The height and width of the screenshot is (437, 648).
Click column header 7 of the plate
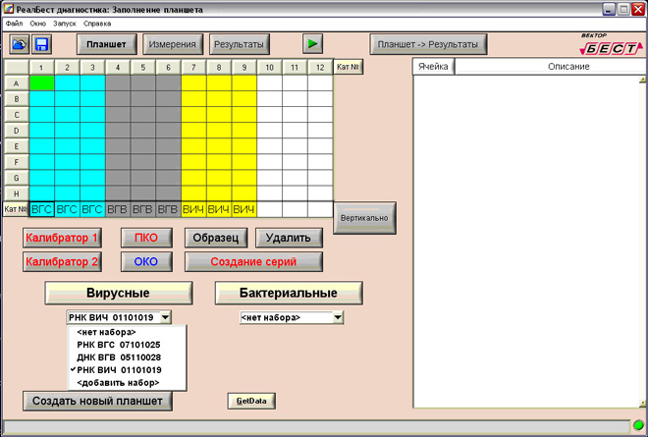tap(193, 68)
